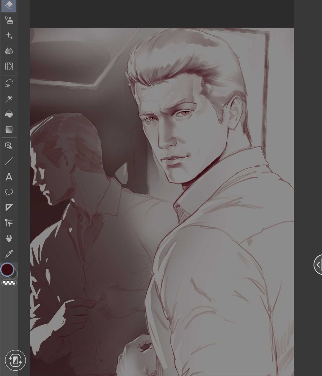322x376 pixels.
Task: Activate the Object operation cube tool
Action: (x=9, y=146)
